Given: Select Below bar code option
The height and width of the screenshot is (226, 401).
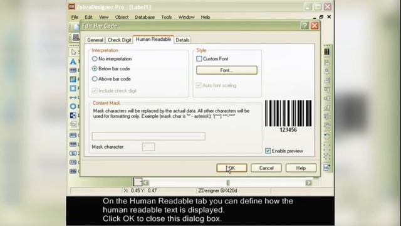Looking at the screenshot, I should pyautogui.click(x=111, y=68).
